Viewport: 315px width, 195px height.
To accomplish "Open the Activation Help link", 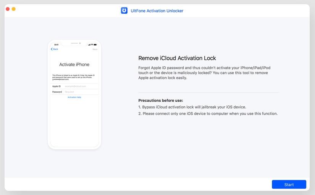I will pyautogui.click(x=74, y=97).
